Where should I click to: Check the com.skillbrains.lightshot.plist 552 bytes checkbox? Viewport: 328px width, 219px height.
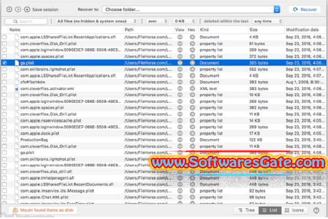coord(5,69)
